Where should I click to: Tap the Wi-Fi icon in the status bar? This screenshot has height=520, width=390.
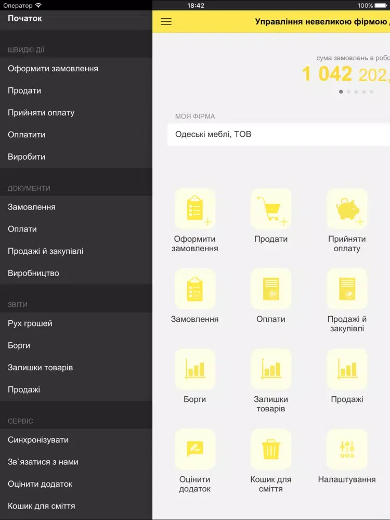click(38, 5)
